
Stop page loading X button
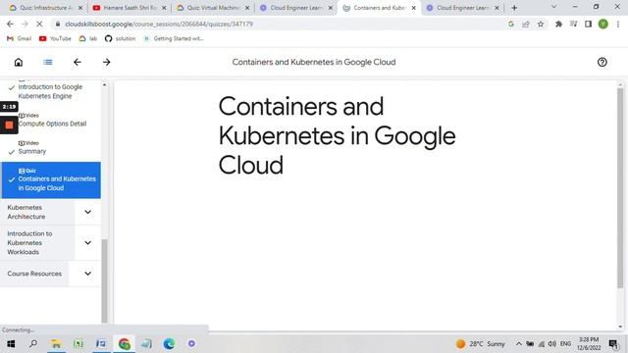(39, 24)
